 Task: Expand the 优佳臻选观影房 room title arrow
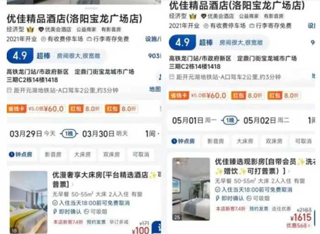pos(289,171)
